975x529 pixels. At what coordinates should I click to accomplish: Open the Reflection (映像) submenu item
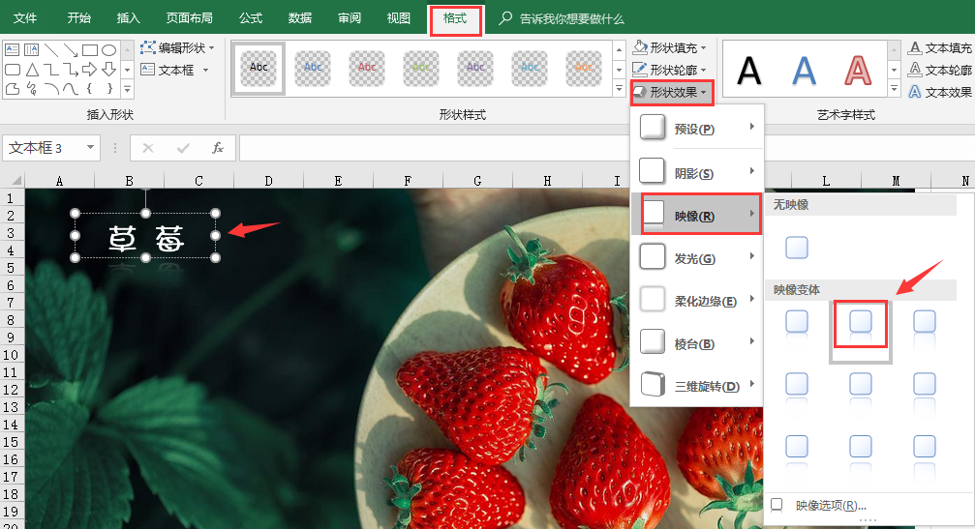[x=697, y=215]
